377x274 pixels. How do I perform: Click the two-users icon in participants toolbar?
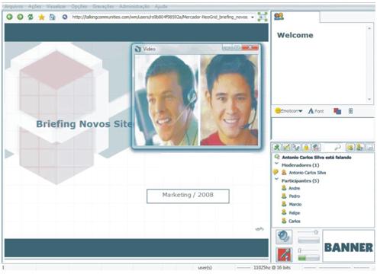pyautogui.click(x=360, y=147)
